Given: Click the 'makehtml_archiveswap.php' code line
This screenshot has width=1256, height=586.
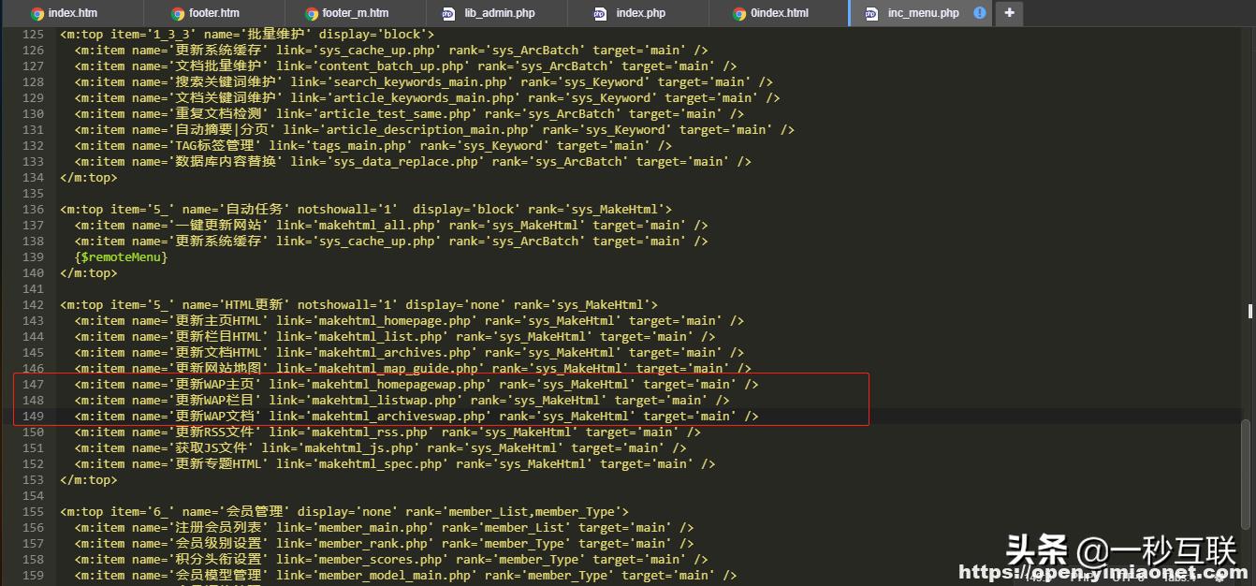Looking at the screenshot, I should pos(416,416).
